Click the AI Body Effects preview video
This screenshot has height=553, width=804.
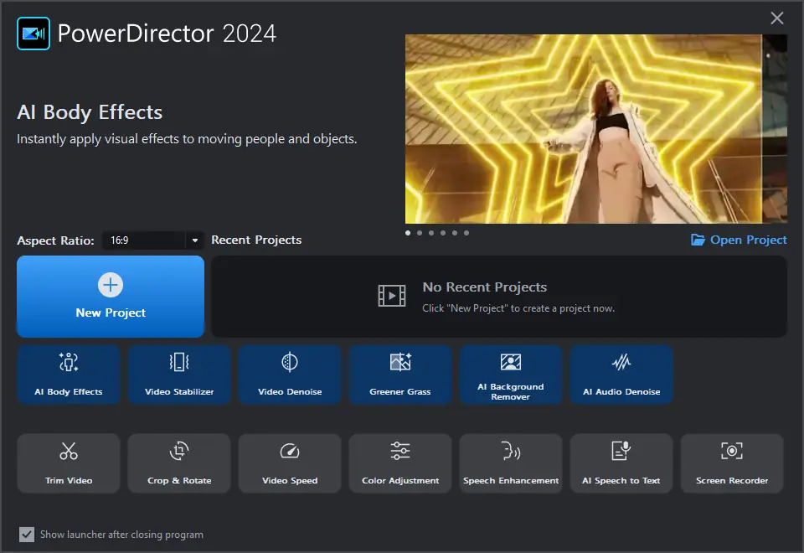click(x=584, y=129)
